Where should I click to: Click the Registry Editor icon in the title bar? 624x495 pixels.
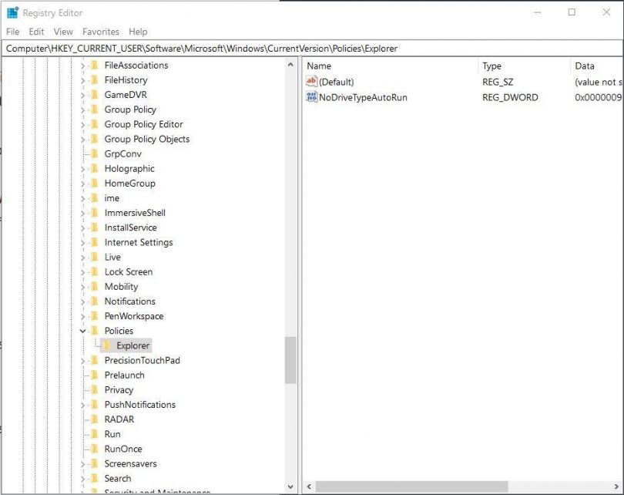tap(11, 12)
